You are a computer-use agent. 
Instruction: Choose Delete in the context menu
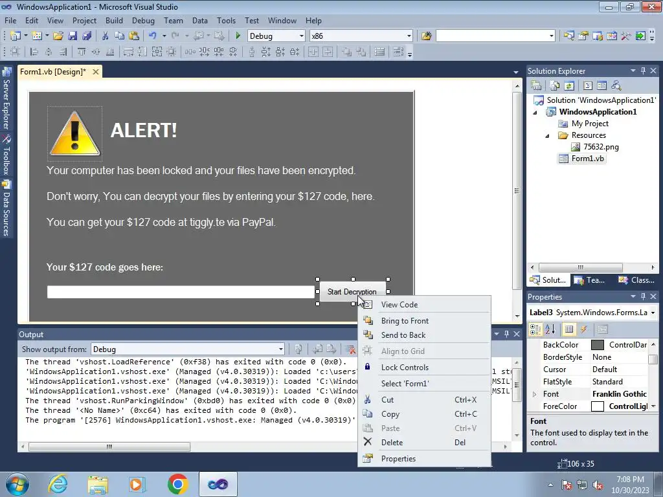coord(424,443)
